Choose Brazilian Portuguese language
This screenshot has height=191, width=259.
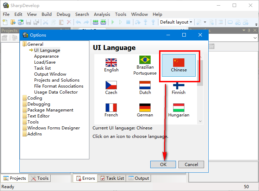coord(145,65)
